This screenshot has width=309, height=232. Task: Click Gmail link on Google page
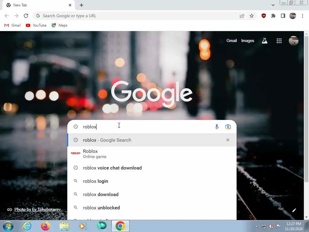pos(231,41)
